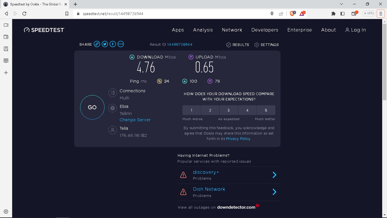This screenshot has height=218, width=387.
Task: Open more share options (three dots icon)
Action: tap(121, 44)
